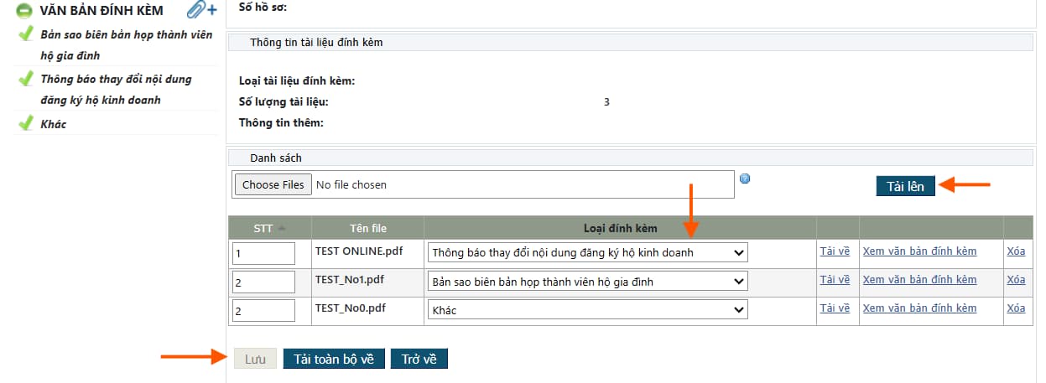Click STT input field for TEST ONLINE.pdf

[263, 253]
